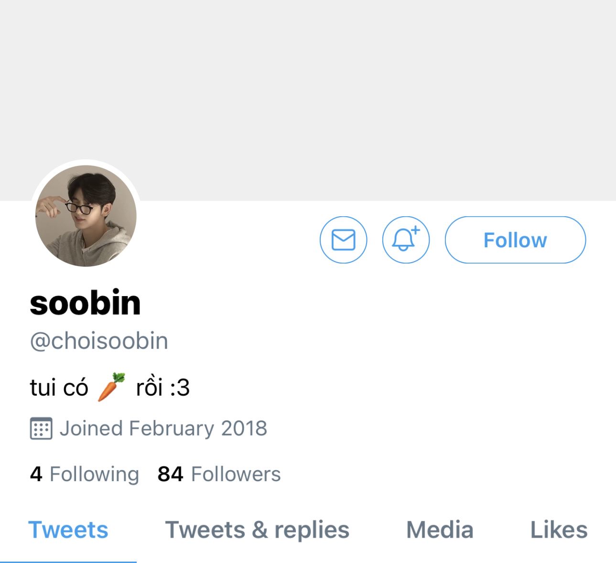Click the @choisoobin handle

99,341
